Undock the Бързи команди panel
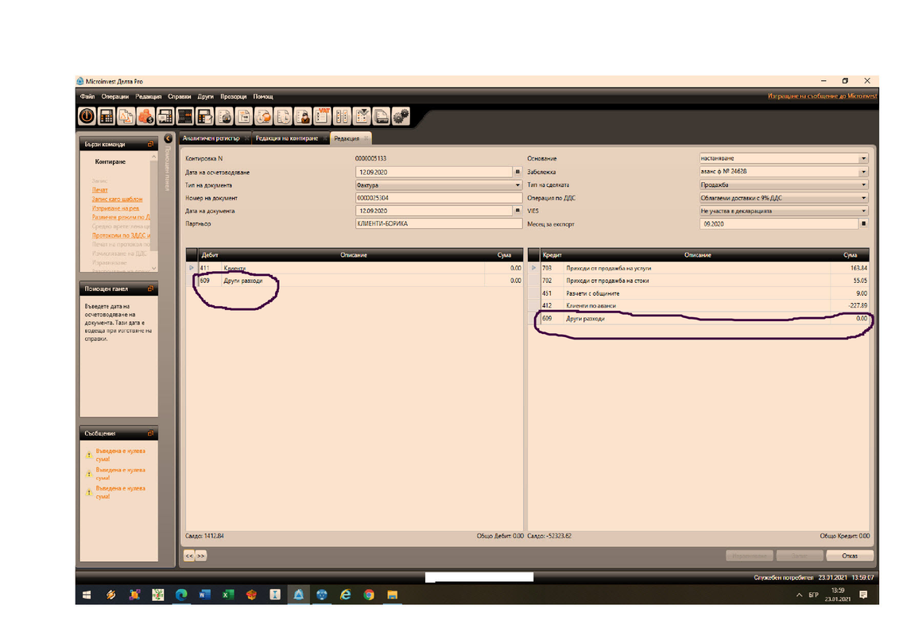The image size is (899, 636). (x=151, y=144)
